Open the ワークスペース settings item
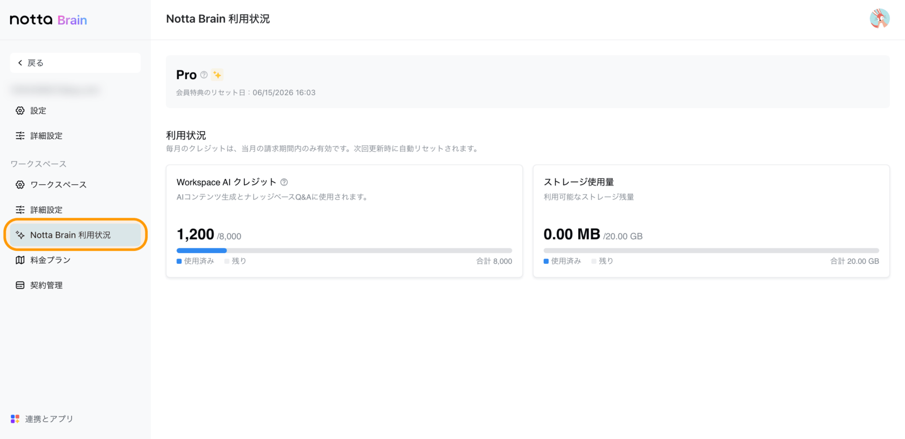The height and width of the screenshot is (439, 905). click(x=75, y=185)
